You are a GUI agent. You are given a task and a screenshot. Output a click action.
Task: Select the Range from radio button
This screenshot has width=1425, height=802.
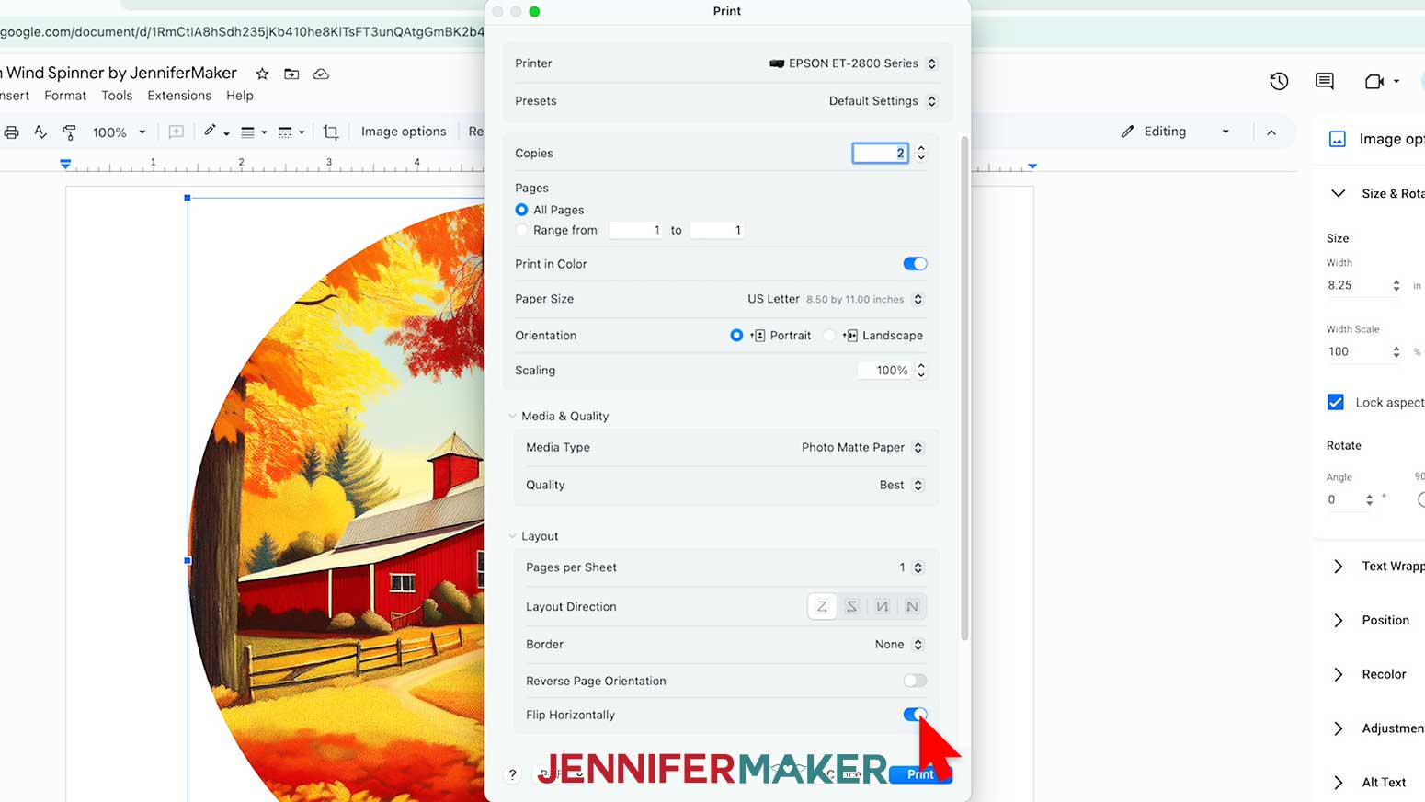[x=521, y=230]
